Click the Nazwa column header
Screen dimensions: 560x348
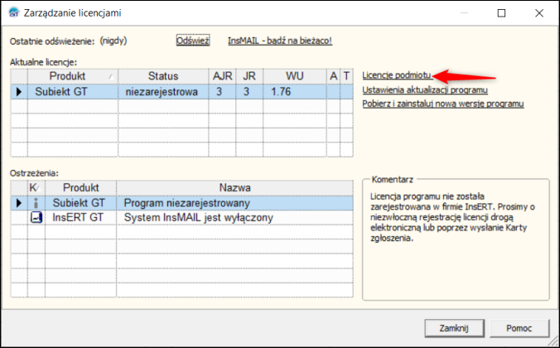pyautogui.click(x=234, y=187)
